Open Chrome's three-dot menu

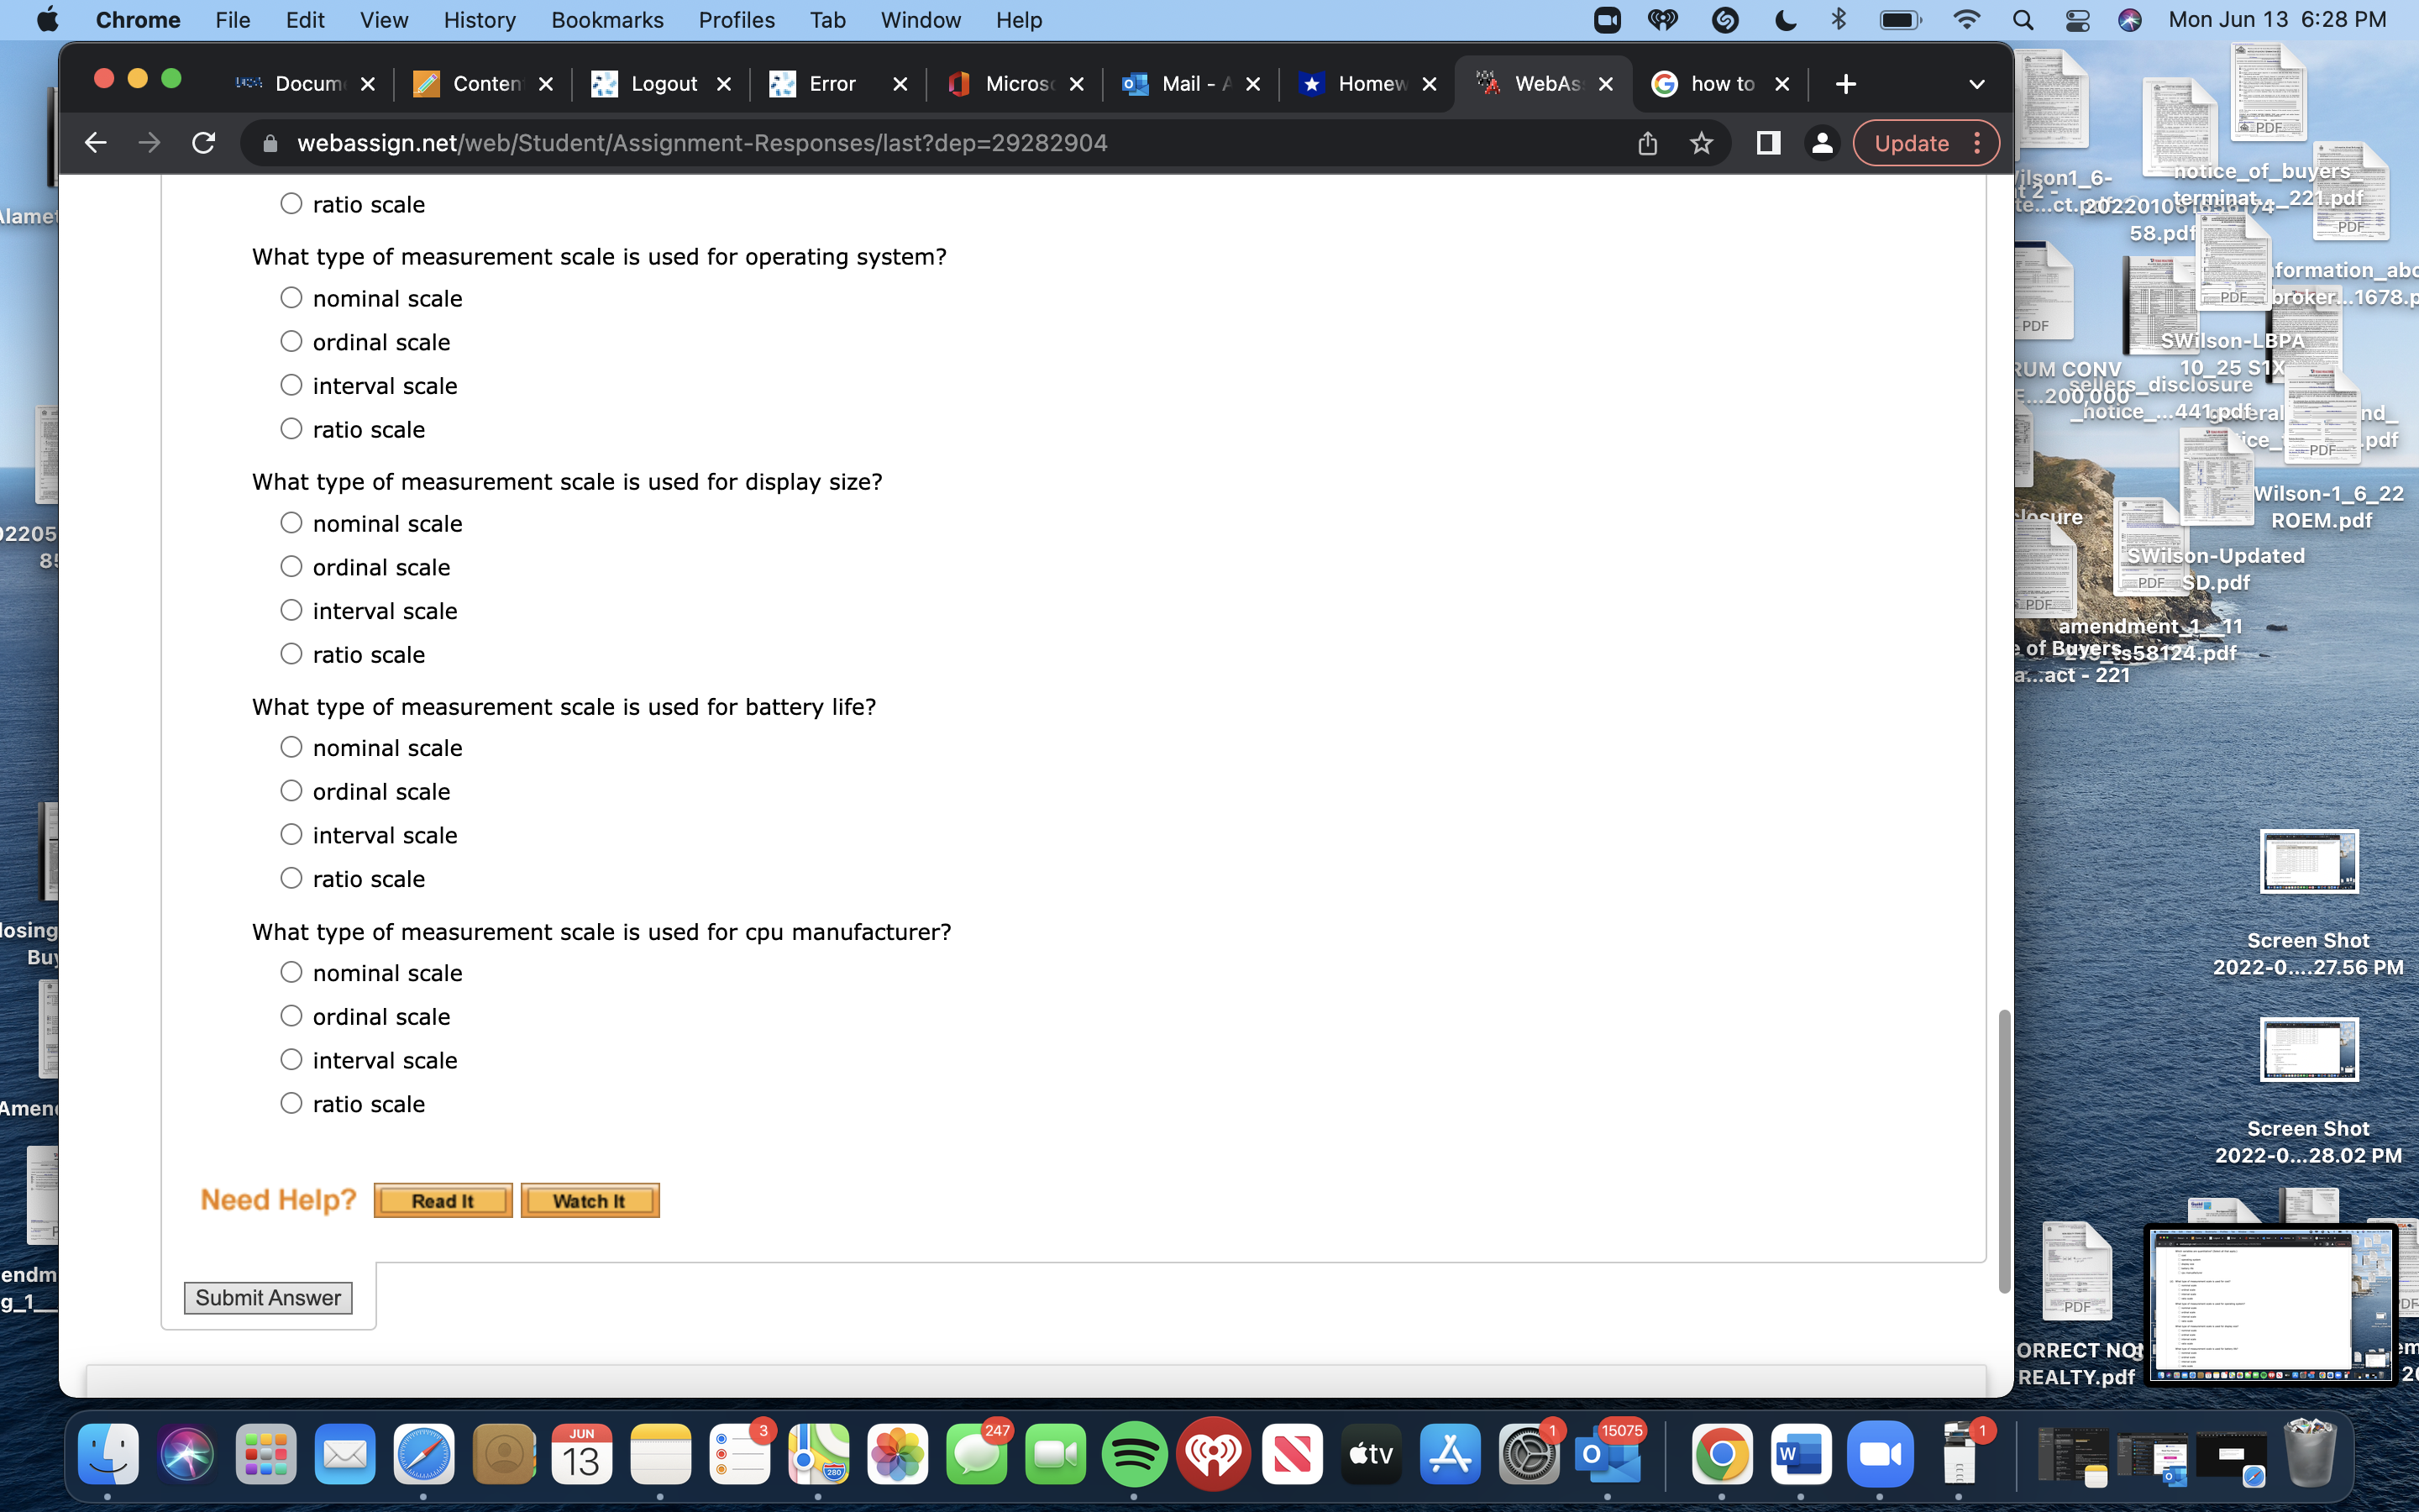(1977, 142)
